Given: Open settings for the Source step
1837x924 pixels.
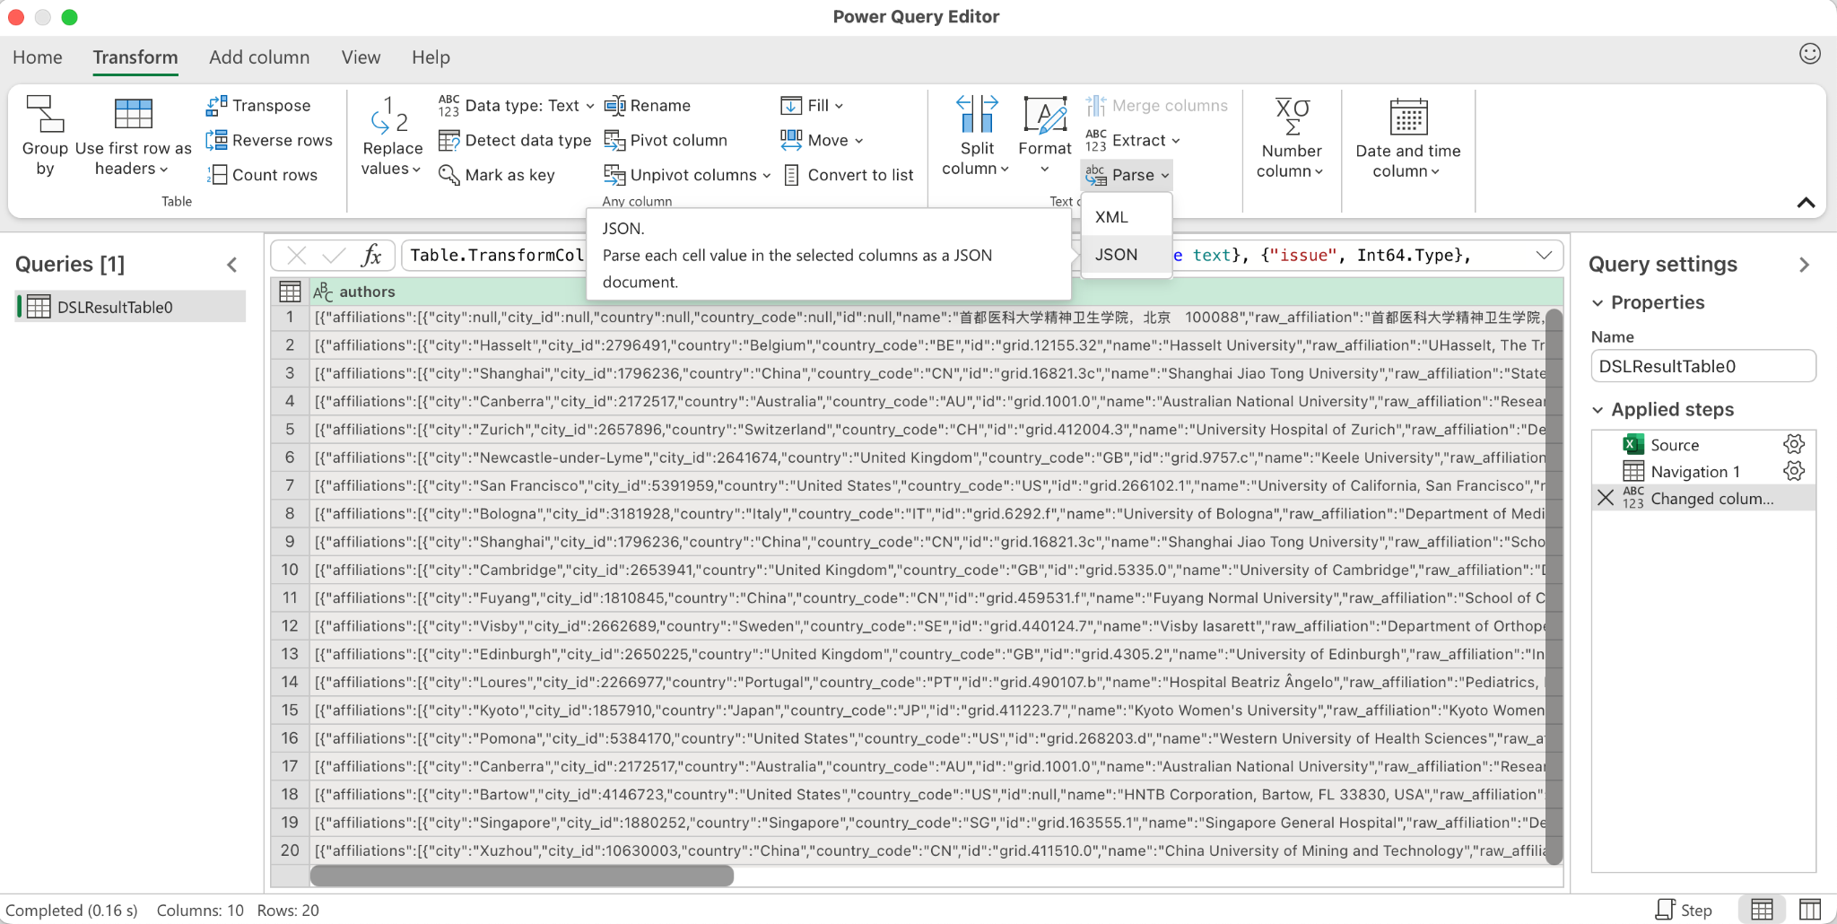Looking at the screenshot, I should pyautogui.click(x=1794, y=443).
